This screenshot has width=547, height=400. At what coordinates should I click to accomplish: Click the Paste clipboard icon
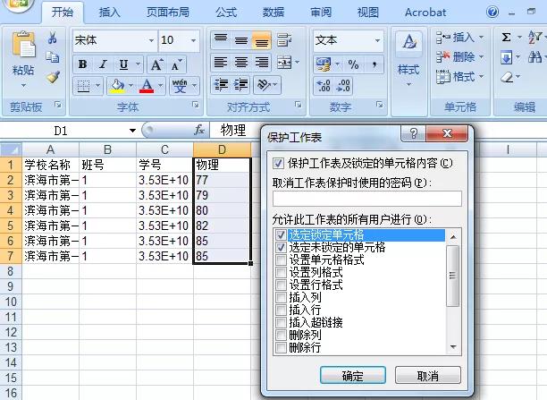(23, 45)
